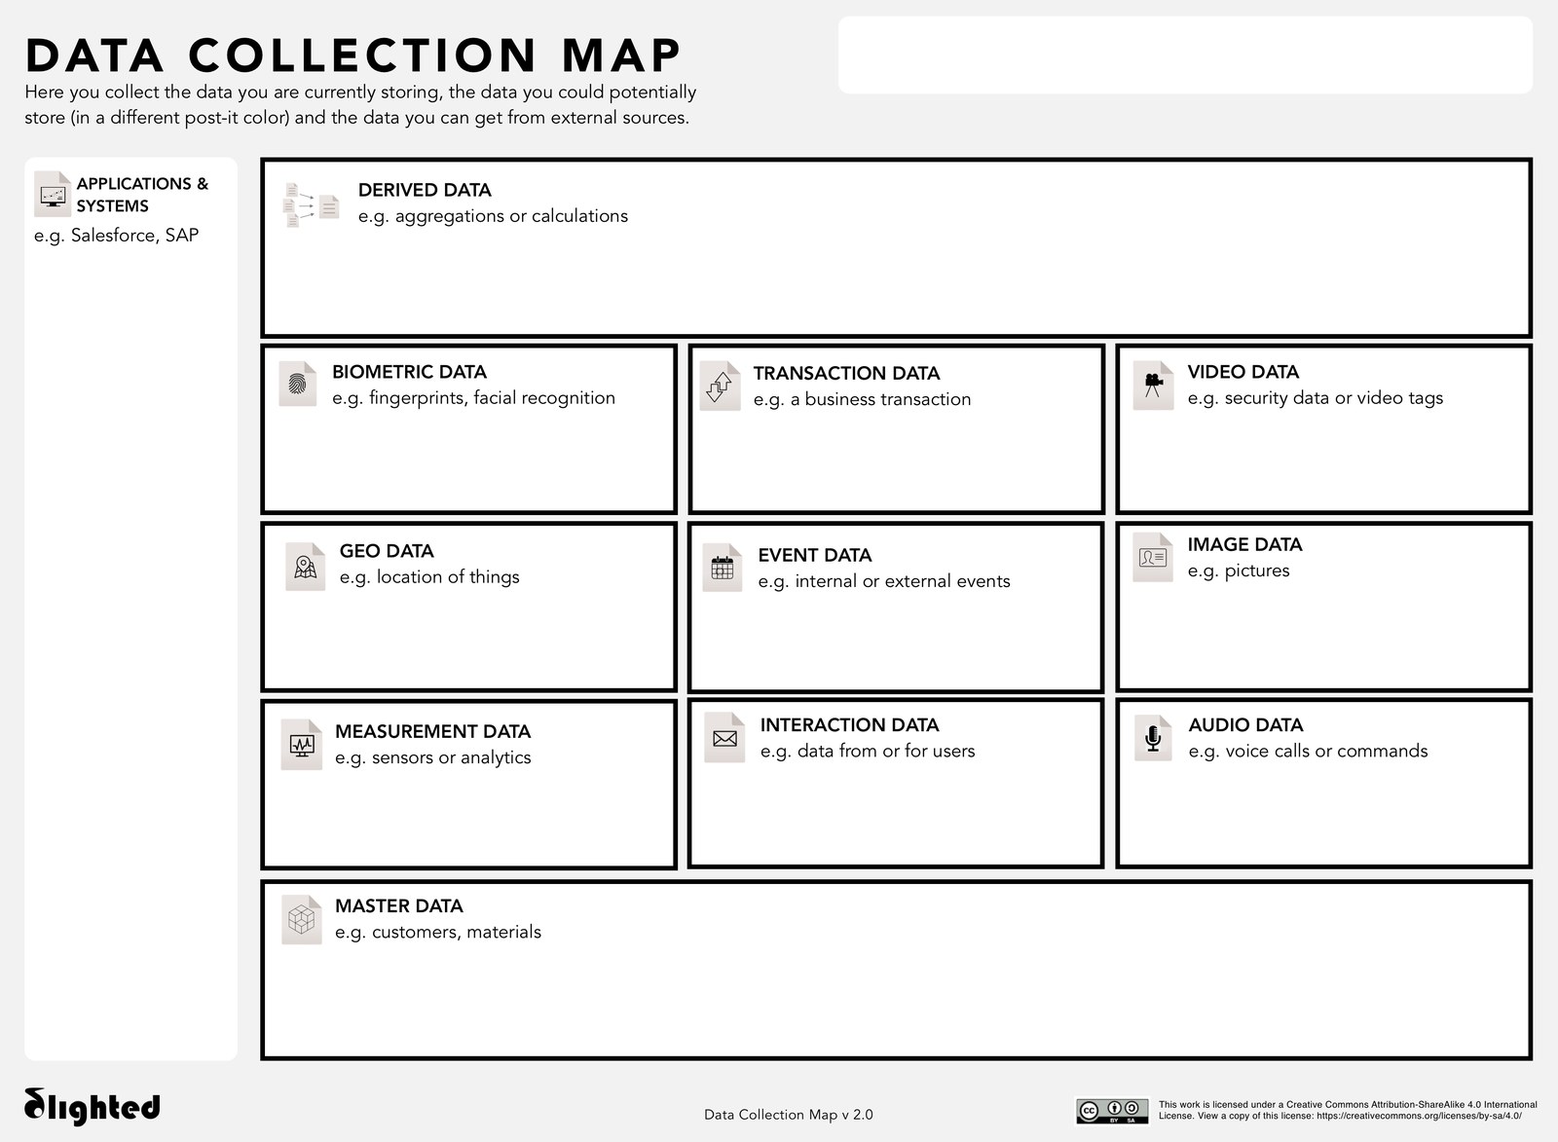Image resolution: width=1558 pixels, height=1142 pixels.
Task: Select the Event Data calendar icon
Action: point(723,568)
